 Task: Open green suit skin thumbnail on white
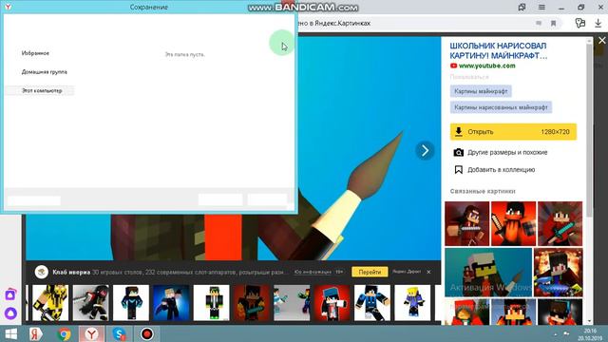(211, 303)
